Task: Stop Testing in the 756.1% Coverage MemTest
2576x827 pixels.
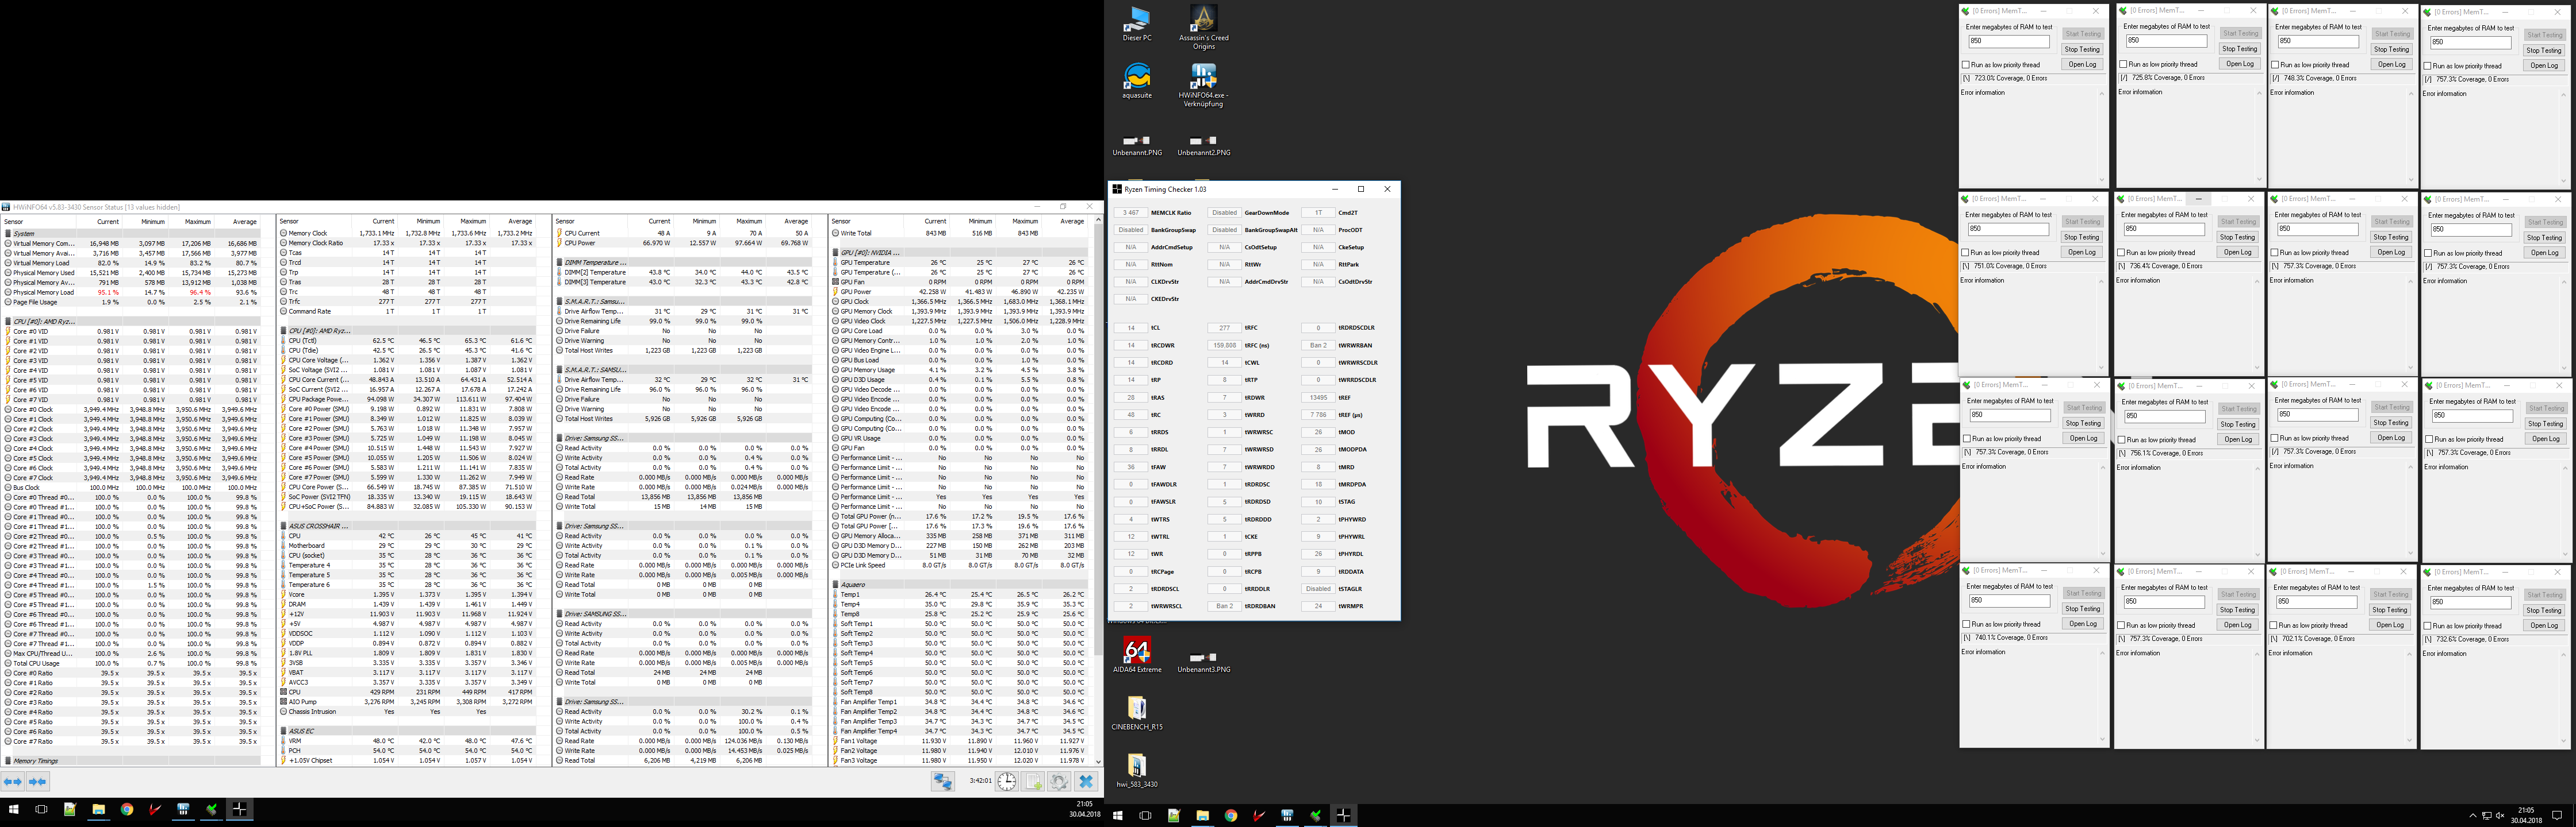Action: (2238, 423)
